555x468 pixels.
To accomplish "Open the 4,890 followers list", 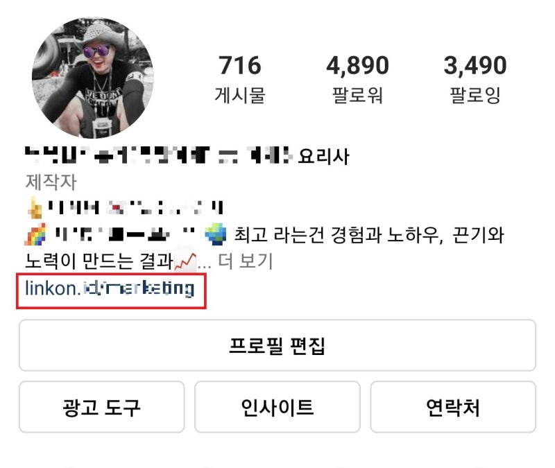I will click(x=357, y=65).
